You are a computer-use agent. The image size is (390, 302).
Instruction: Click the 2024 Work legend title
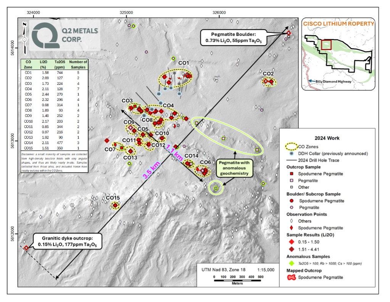point(327,138)
